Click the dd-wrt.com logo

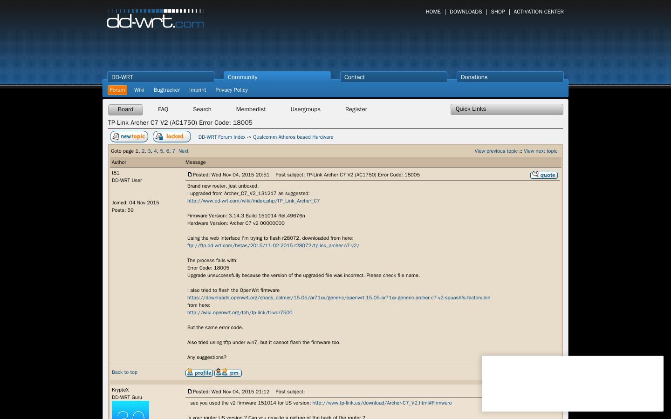tap(156, 19)
